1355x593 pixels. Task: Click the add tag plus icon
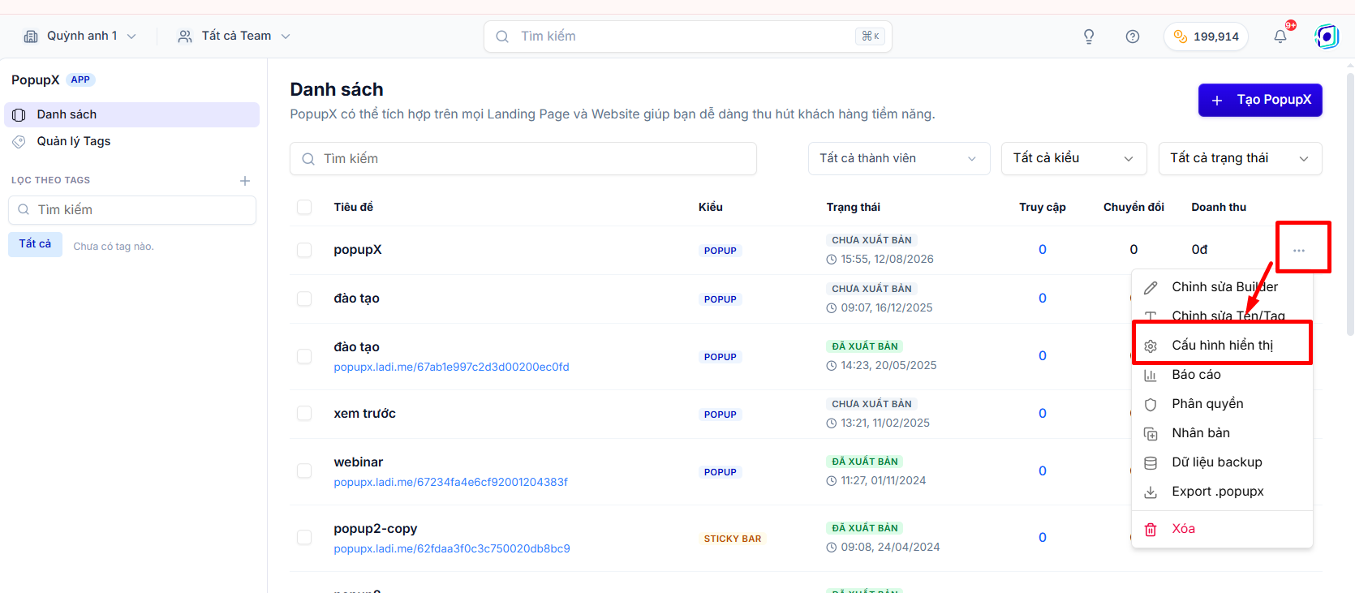click(x=245, y=181)
